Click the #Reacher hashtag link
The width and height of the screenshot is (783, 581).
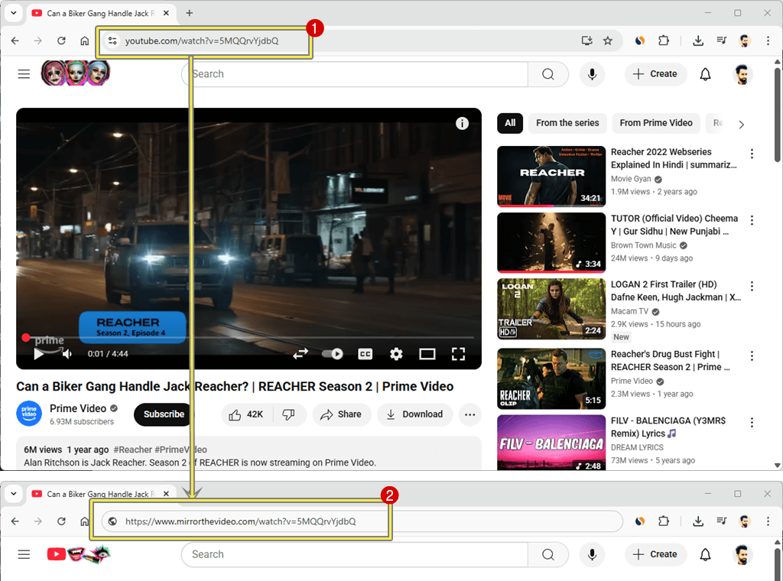point(132,450)
